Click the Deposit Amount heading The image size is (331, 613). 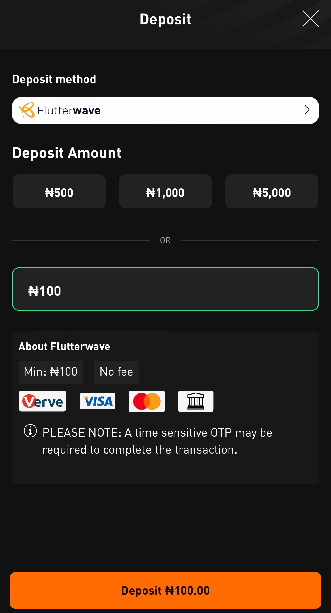(x=67, y=153)
